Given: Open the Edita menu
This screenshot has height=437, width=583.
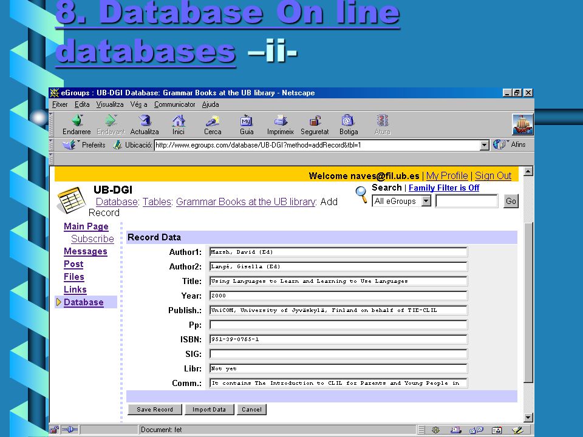Looking at the screenshot, I should [82, 104].
